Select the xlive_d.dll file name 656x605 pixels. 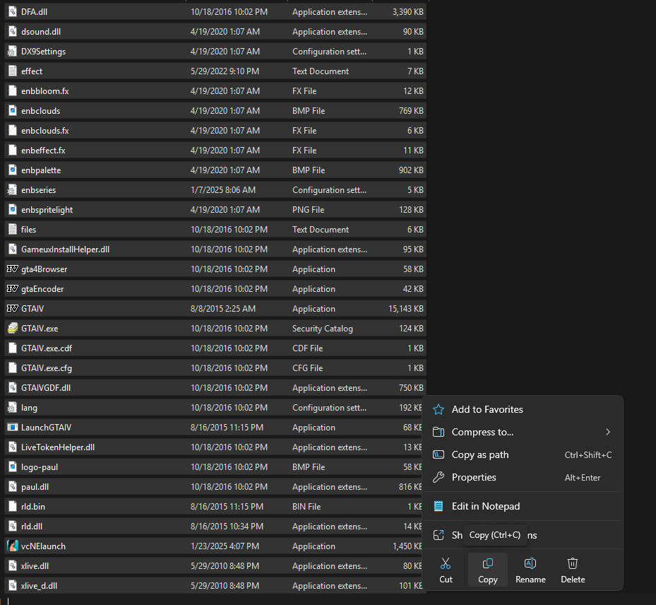coord(39,586)
